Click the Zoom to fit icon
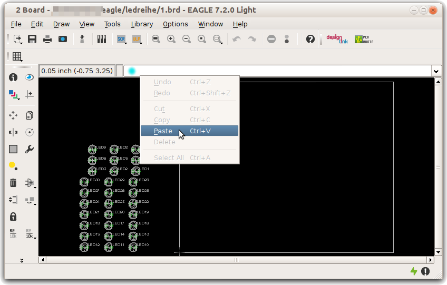447x285 pixels. [x=156, y=39]
